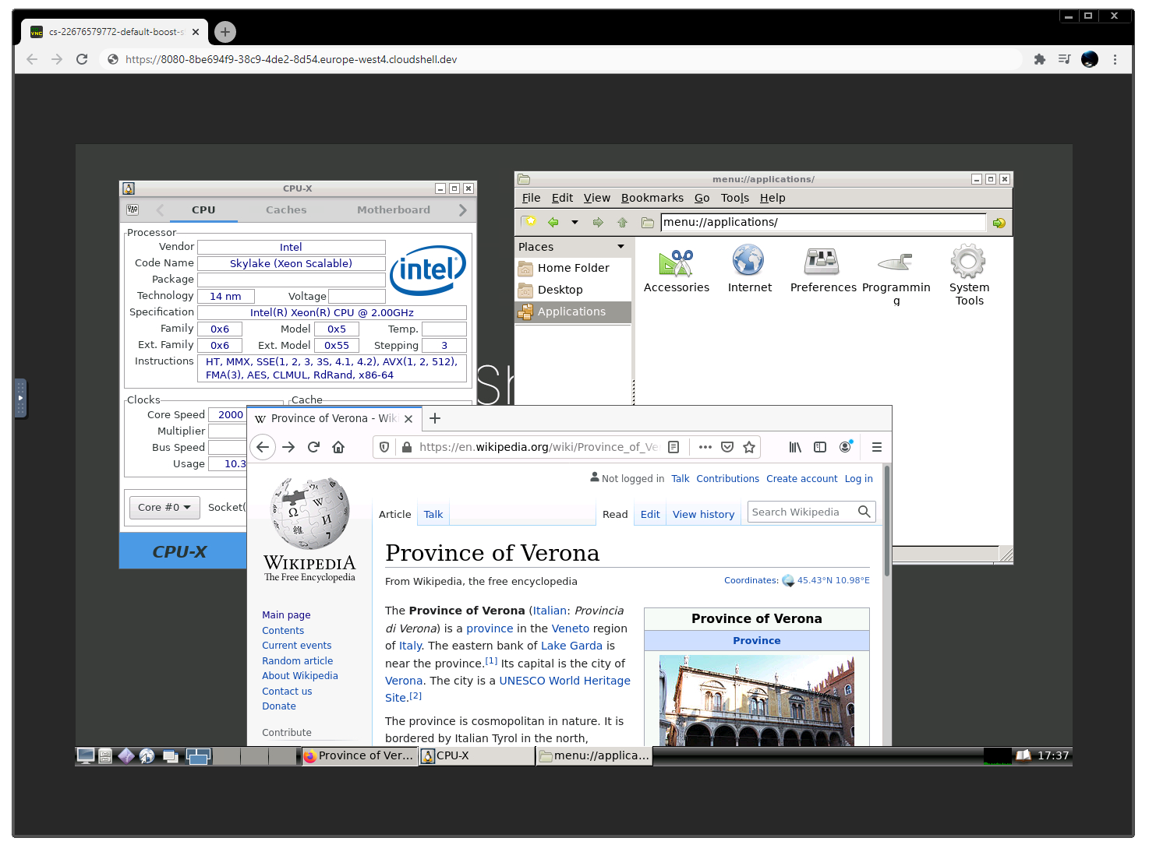Open the View menu in file manager
Image resolution: width=1149 pixels, height=852 pixels.
coord(596,198)
